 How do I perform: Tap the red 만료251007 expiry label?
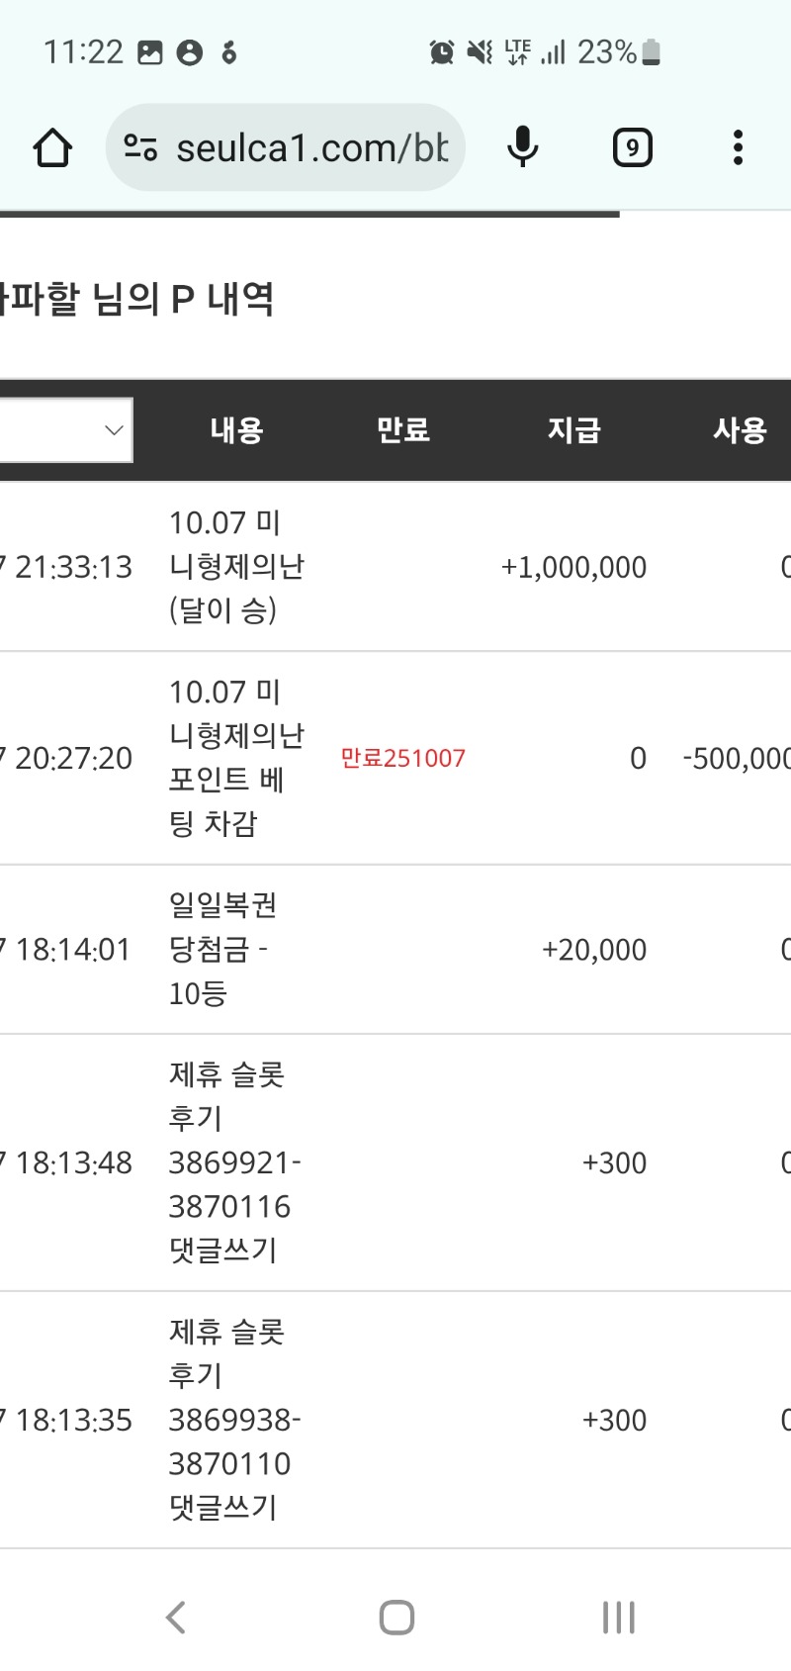click(x=402, y=759)
